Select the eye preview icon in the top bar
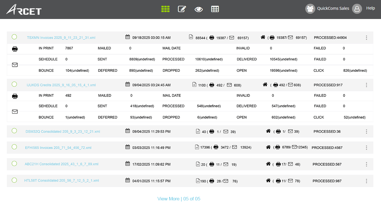The image size is (381, 212). pos(199,9)
